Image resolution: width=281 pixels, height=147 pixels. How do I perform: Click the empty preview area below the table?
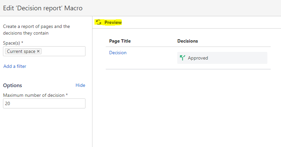click(187, 107)
